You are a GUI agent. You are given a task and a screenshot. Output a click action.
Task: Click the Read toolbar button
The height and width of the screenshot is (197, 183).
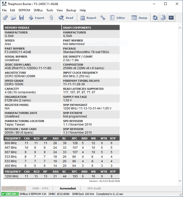(x=66, y=18)
